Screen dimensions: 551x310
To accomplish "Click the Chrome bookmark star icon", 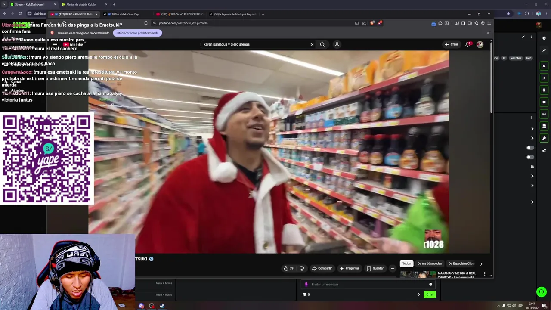I will point(508,13).
